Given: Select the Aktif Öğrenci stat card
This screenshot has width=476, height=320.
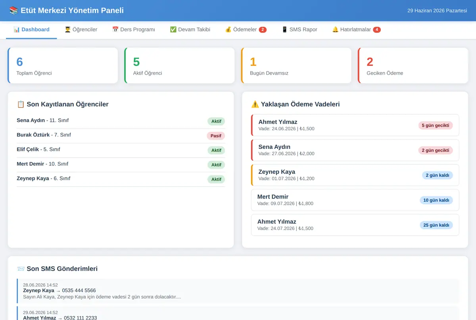Looking at the screenshot, I should pyautogui.click(x=179, y=66).
